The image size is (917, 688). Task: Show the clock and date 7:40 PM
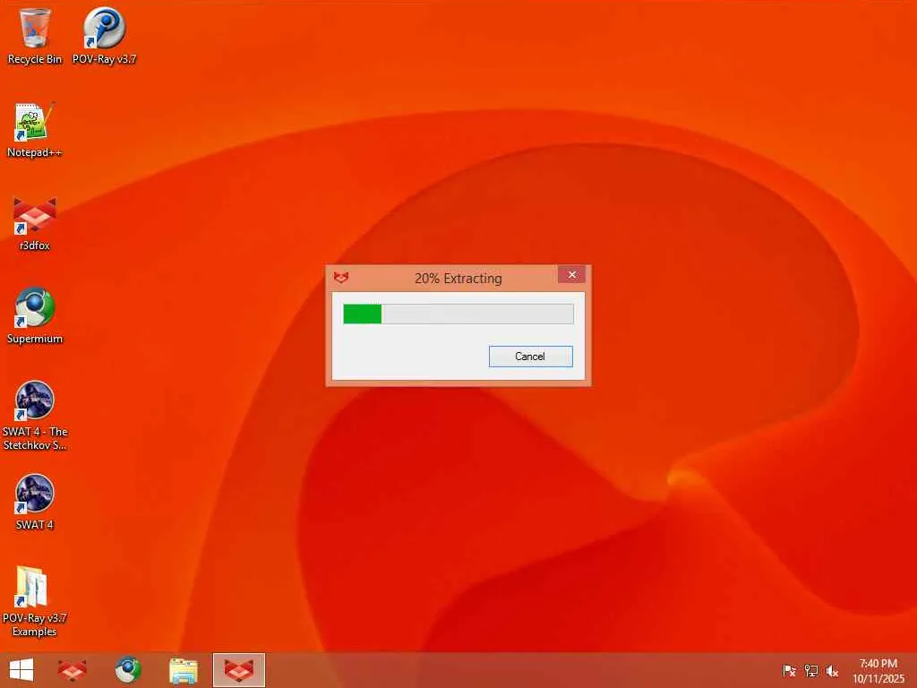[878, 671]
